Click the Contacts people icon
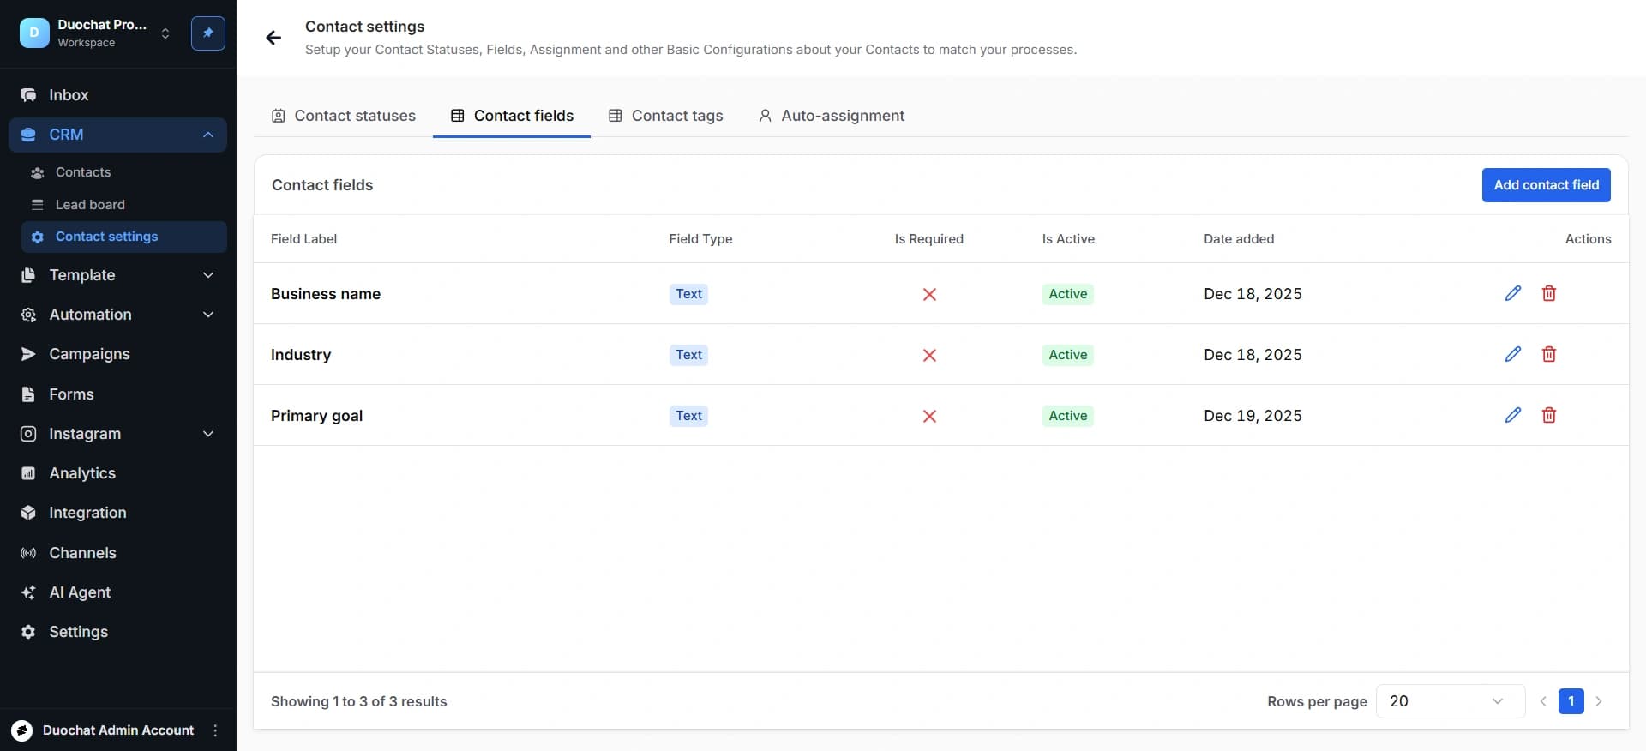Screen dimensions: 1646x751 pos(37,173)
